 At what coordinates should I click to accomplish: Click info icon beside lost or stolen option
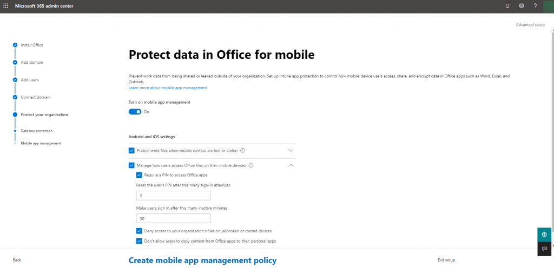click(x=242, y=151)
